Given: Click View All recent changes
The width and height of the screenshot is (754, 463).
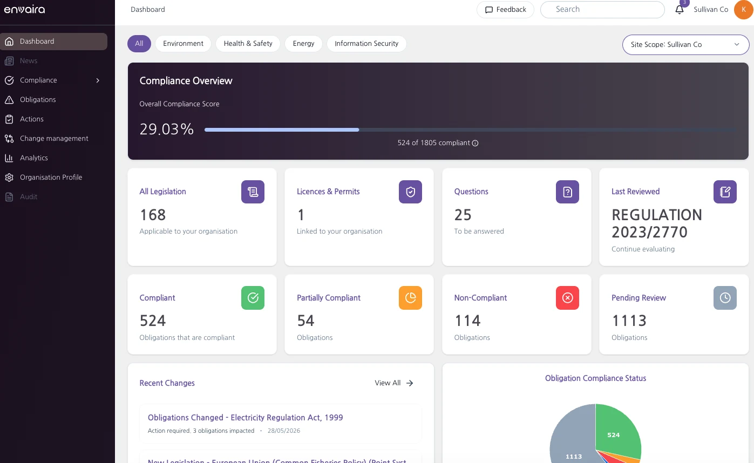Looking at the screenshot, I should coord(394,383).
